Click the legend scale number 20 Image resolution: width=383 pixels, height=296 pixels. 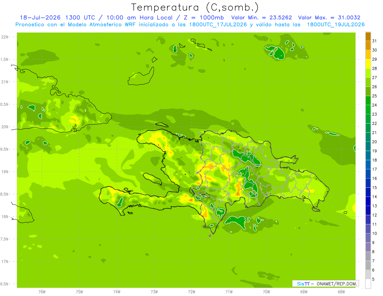tap(375, 142)
